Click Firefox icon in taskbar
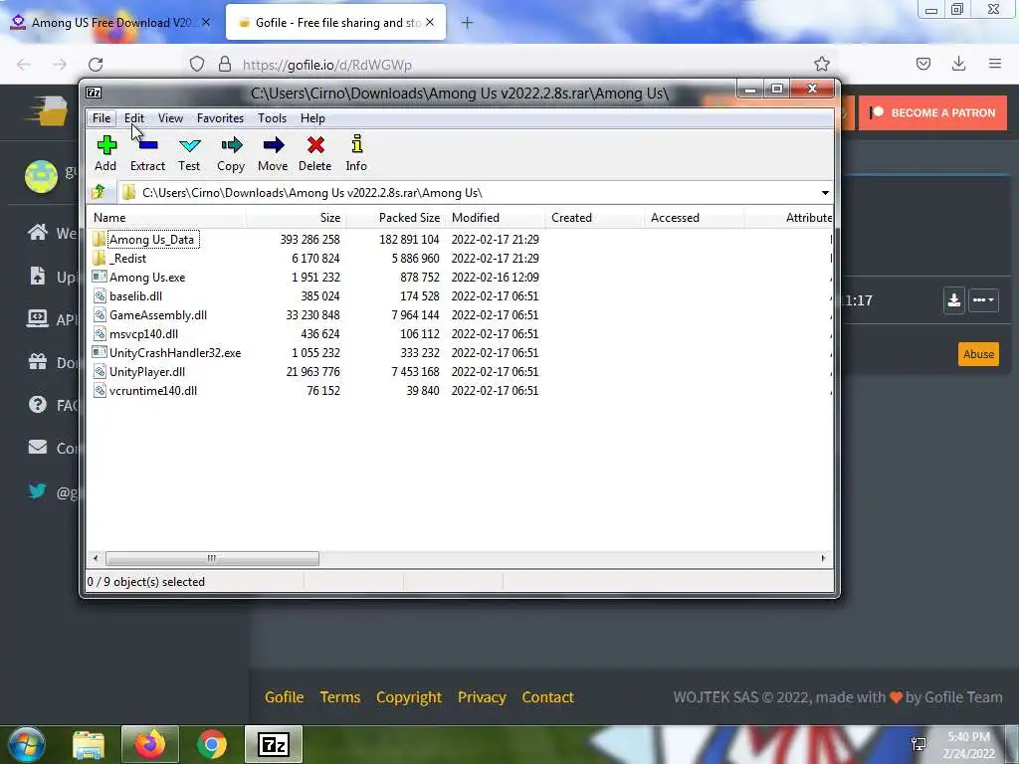Image resolution: width=1019 pixels, height=764 pixels. tap(149, 744)
